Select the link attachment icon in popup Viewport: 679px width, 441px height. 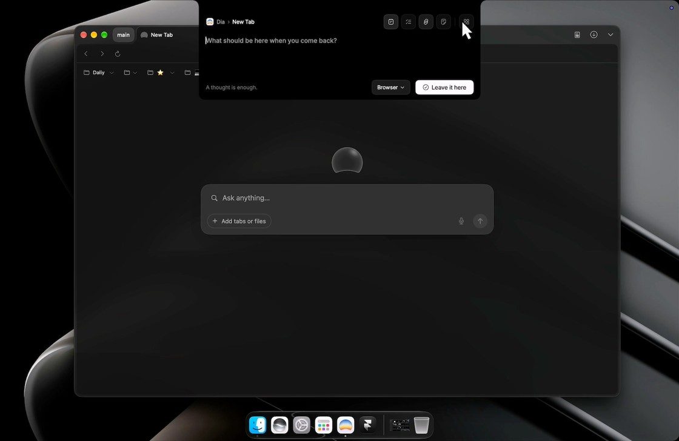(426, 22)
